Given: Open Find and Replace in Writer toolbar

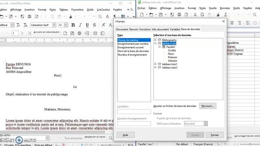Looking at the screenshot, I should [100, 16].
